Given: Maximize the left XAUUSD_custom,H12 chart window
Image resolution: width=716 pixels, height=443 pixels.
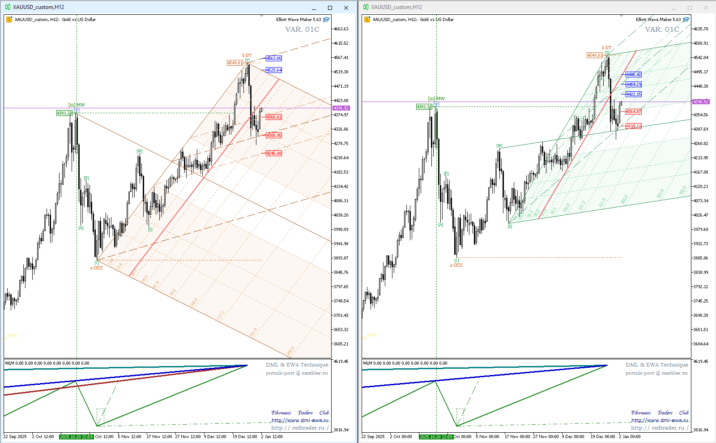Looking at the screenshot, I should click(330, 8).
